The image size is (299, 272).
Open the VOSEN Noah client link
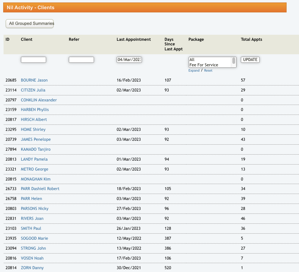pyautogui.click(x=32, y=258)
